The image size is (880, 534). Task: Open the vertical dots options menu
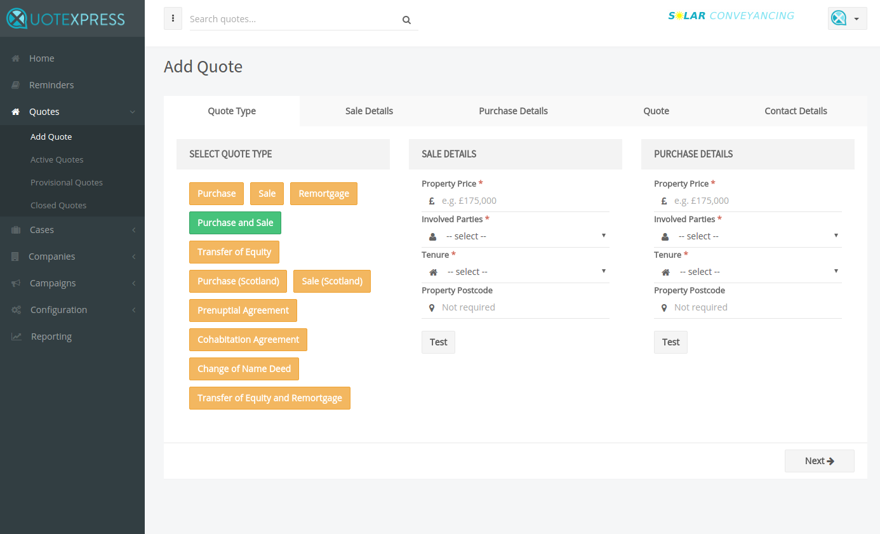173,18
